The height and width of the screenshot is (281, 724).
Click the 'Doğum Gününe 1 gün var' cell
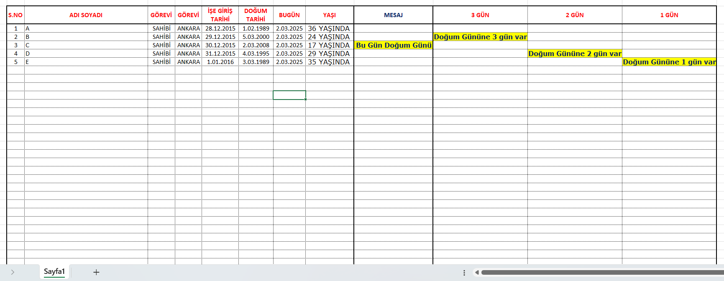[x=669, y=62]
